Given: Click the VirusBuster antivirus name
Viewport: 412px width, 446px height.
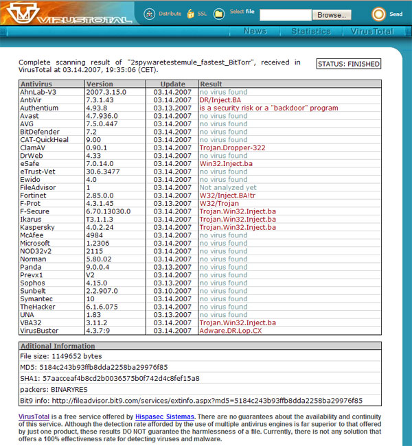Looking at the screenshot, I should [x=39, y=331].
